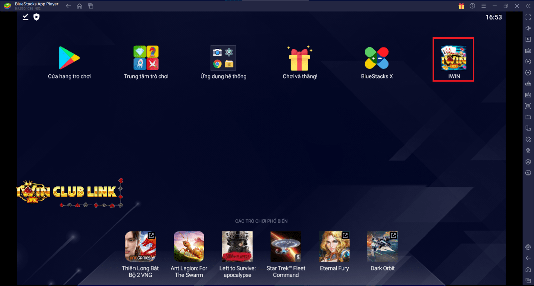Open keyboard controls icon in sidebar
This screenshot has height=286, width=534.
tap(528, 51)
